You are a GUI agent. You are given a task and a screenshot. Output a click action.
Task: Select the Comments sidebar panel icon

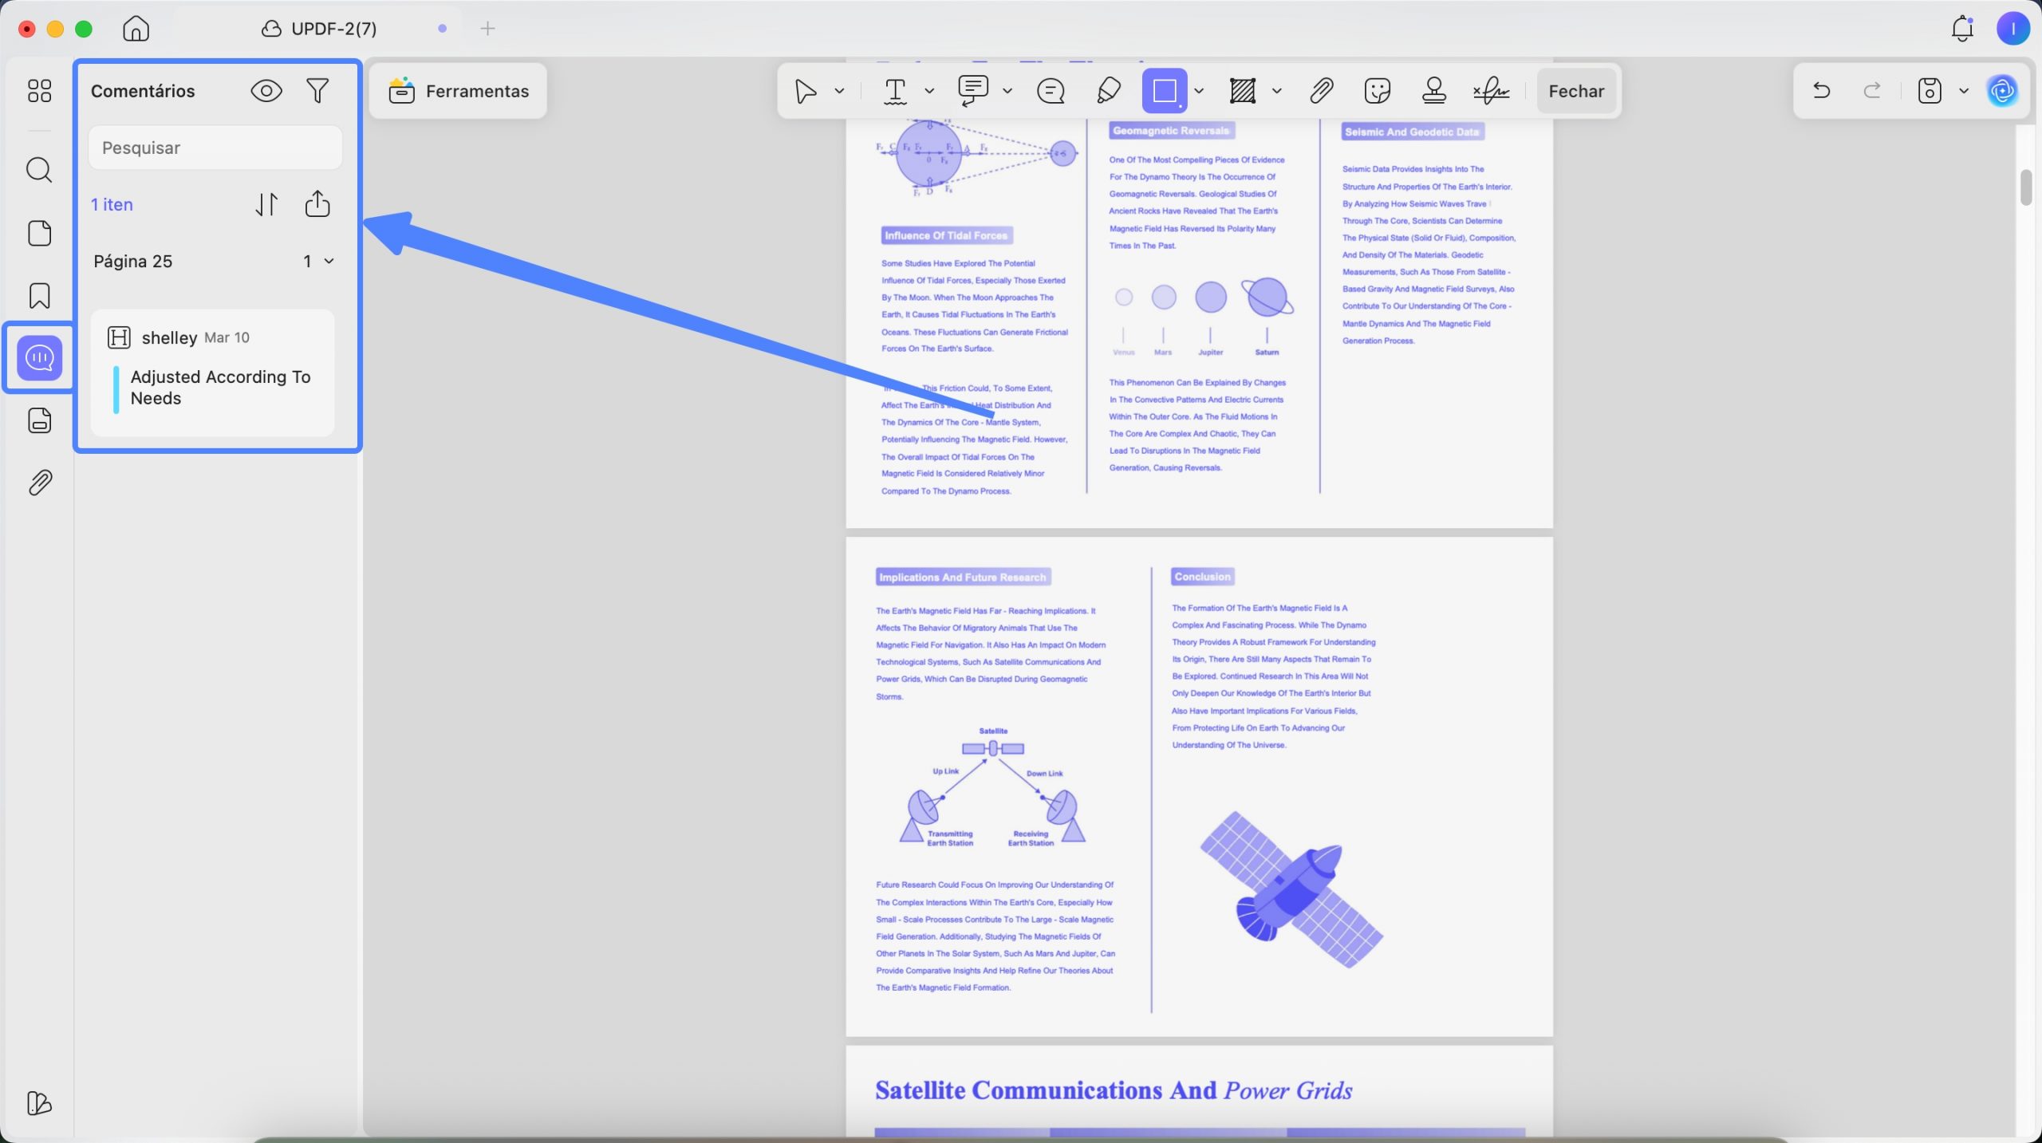(39, 358)
